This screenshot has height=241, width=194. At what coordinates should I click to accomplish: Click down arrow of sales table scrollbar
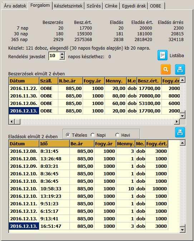[x=183, y=230]
